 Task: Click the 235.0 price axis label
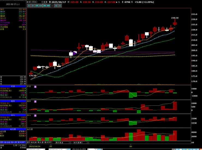point(194,14)
